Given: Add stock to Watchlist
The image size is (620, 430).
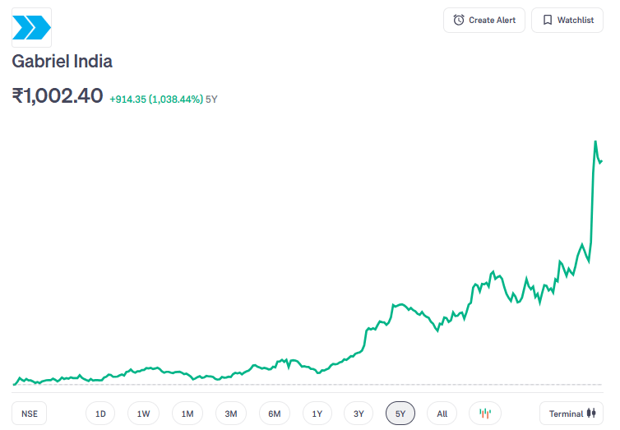Looking at the screenshot, I should tap(567, 21).
